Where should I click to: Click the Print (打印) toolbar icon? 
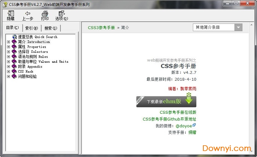tap(45, 14)
